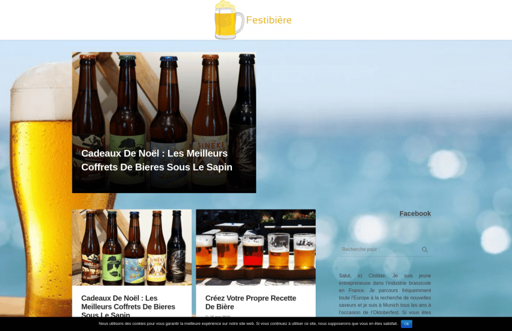The width and height of the screenshot is (512, 331).
Task: Focus the 'Recherche pour' search field
Action: [x=378, y=250]
